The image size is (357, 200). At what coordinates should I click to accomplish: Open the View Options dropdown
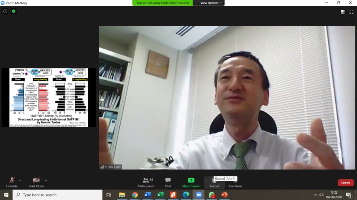click(211, 3)
